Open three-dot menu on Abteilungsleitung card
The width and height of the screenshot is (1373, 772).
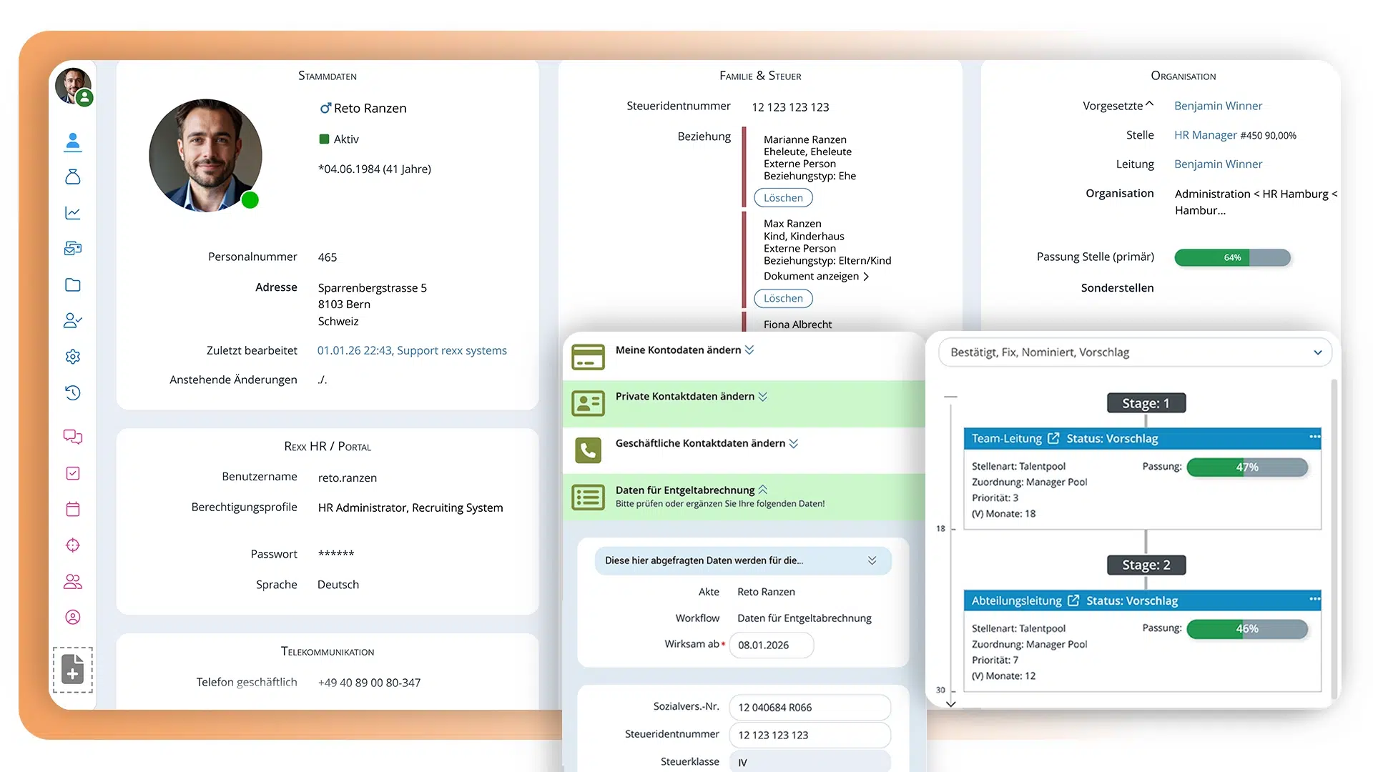pos(1314,599)
